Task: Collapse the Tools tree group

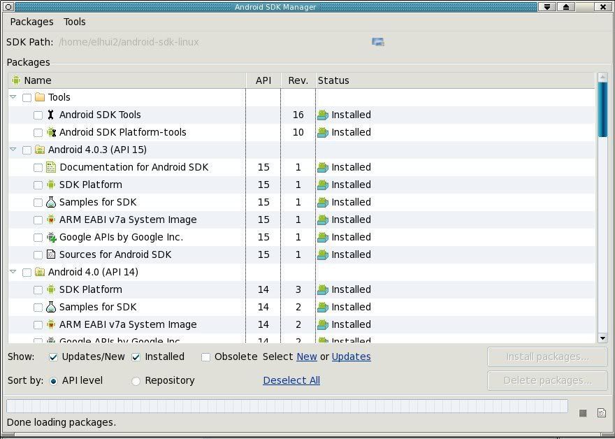Action: [13, 96]
